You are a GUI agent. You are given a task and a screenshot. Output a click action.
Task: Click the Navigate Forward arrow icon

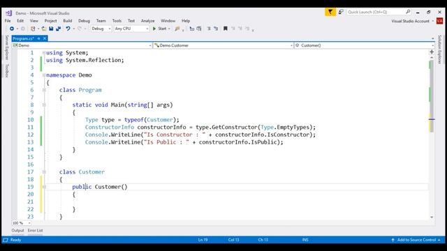(23, 29)
